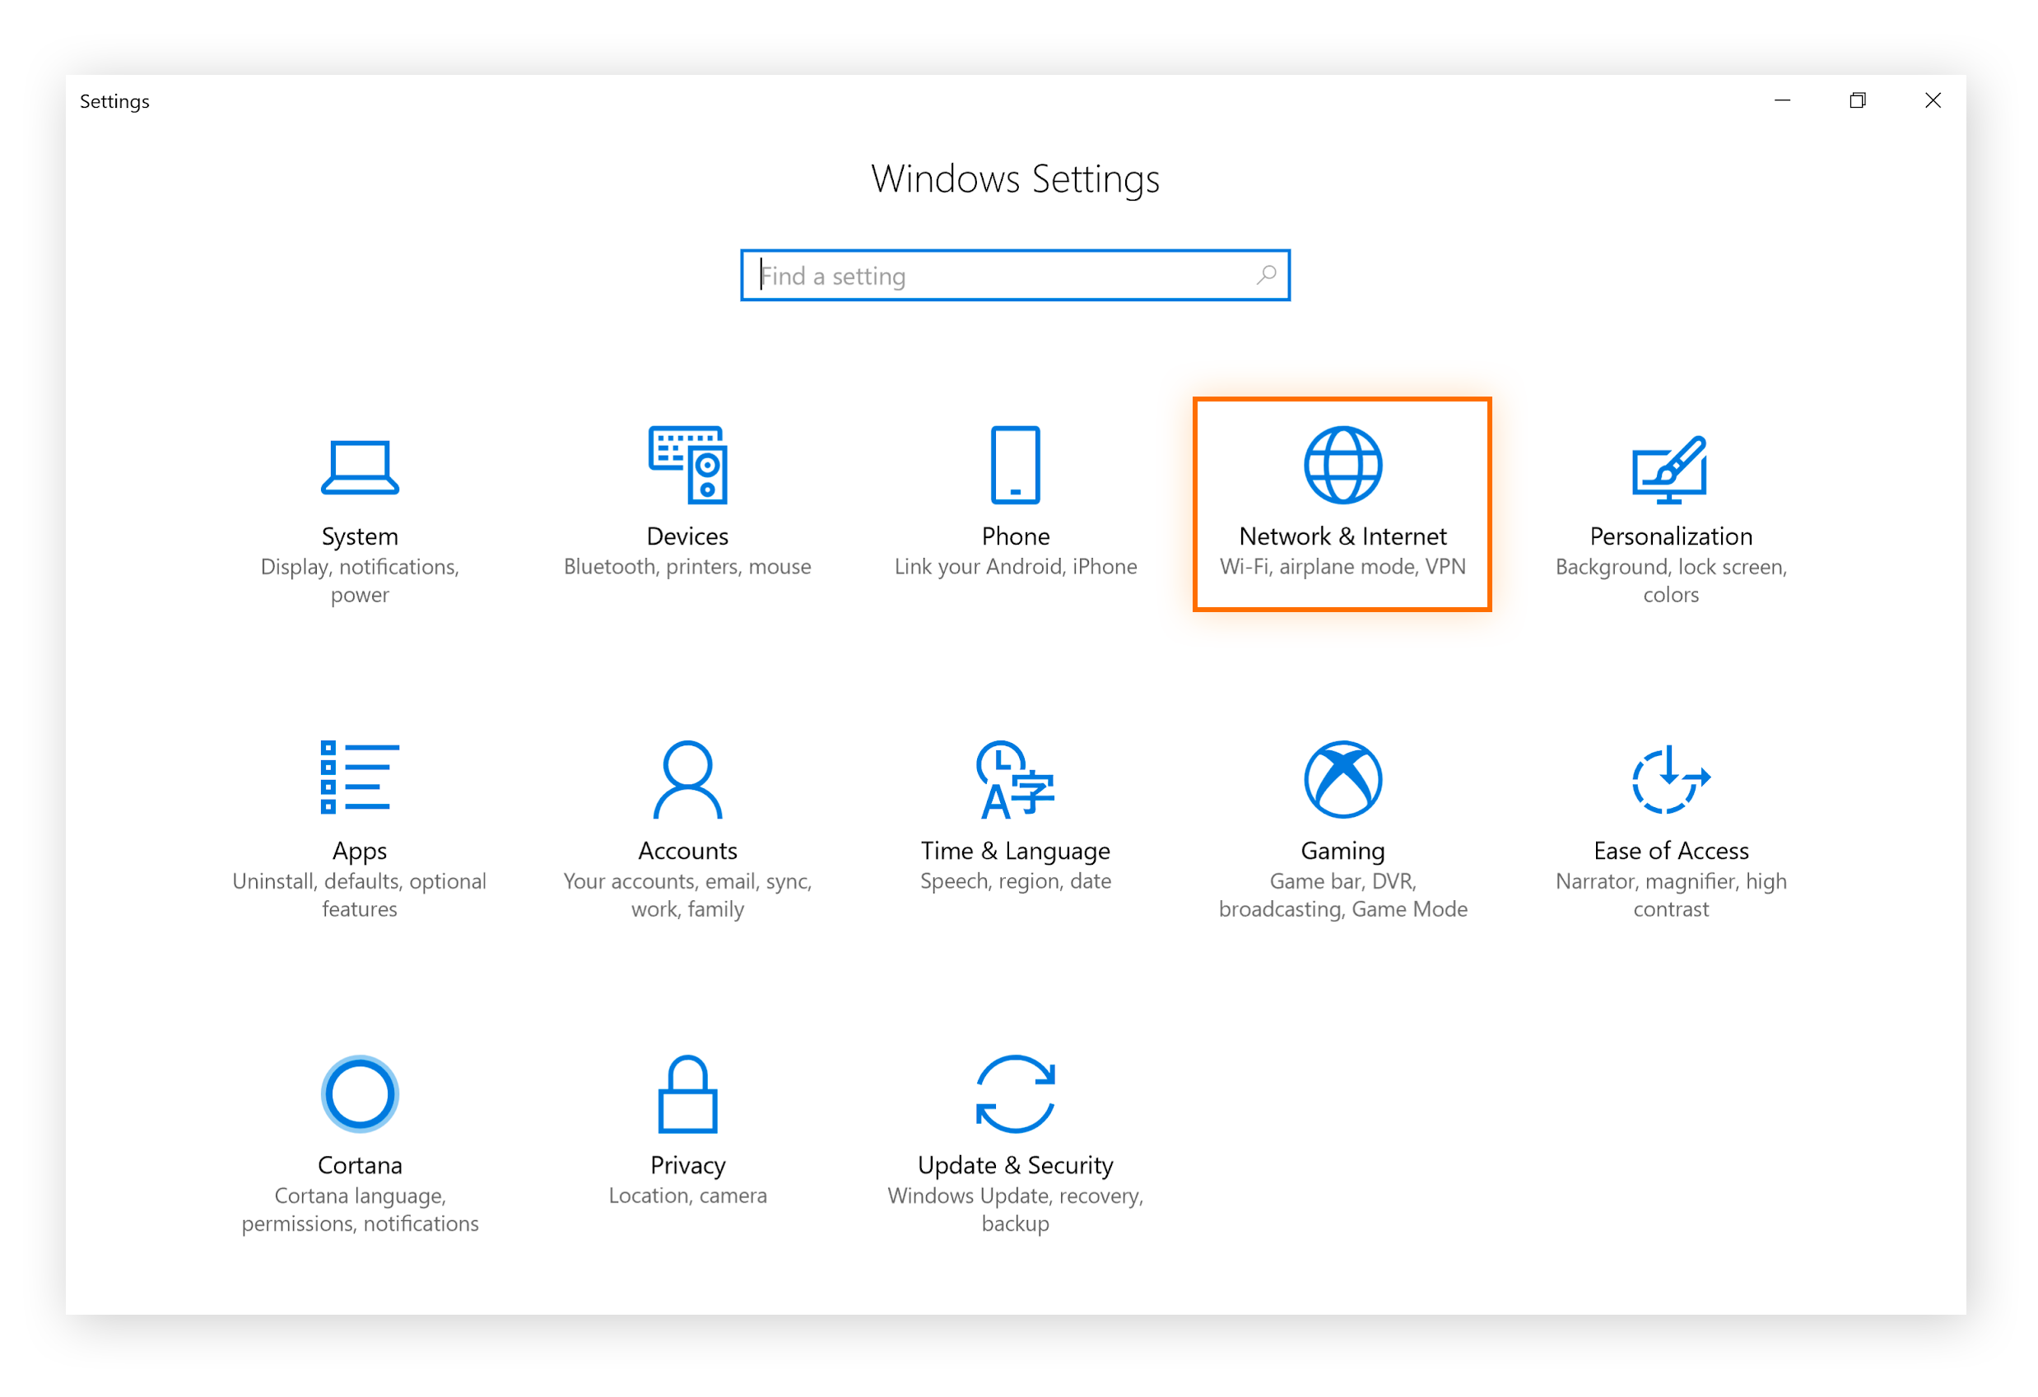Open the Privacy padlock icon

point(688,1094)
